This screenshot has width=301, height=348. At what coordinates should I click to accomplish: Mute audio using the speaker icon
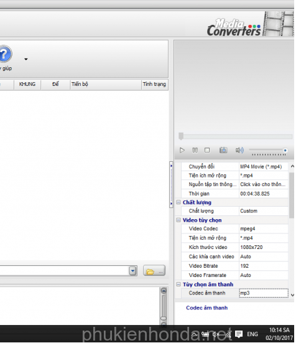coord(239,150)
